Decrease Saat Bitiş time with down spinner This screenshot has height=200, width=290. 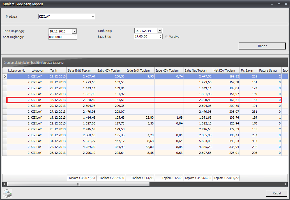click(160, 38)
